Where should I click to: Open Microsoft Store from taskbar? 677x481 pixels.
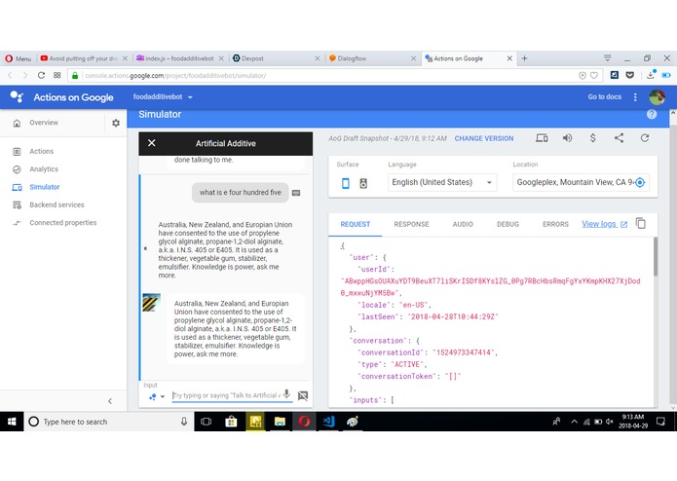pos(231,422)
